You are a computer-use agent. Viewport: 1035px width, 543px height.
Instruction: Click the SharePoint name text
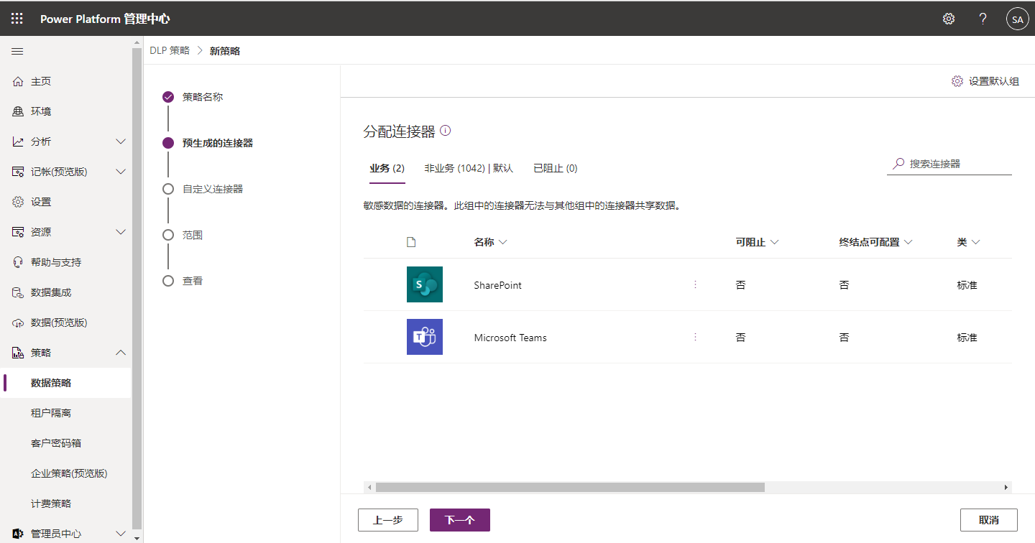tap(498, 285)
